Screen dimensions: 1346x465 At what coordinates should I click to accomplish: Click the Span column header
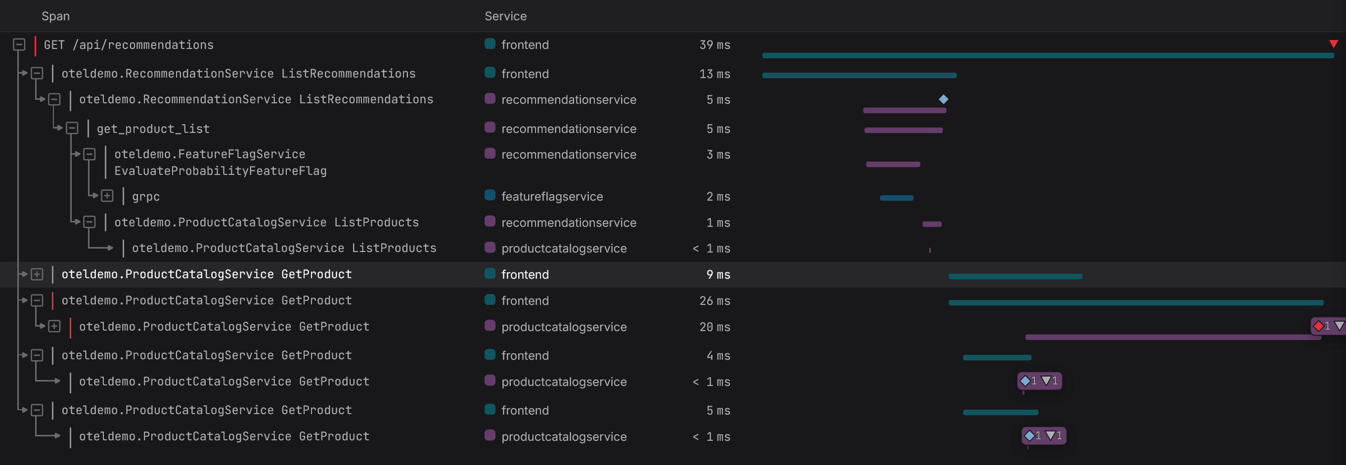(x=56, y=16)
